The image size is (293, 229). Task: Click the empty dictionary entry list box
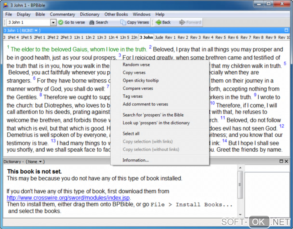(267, 195)
